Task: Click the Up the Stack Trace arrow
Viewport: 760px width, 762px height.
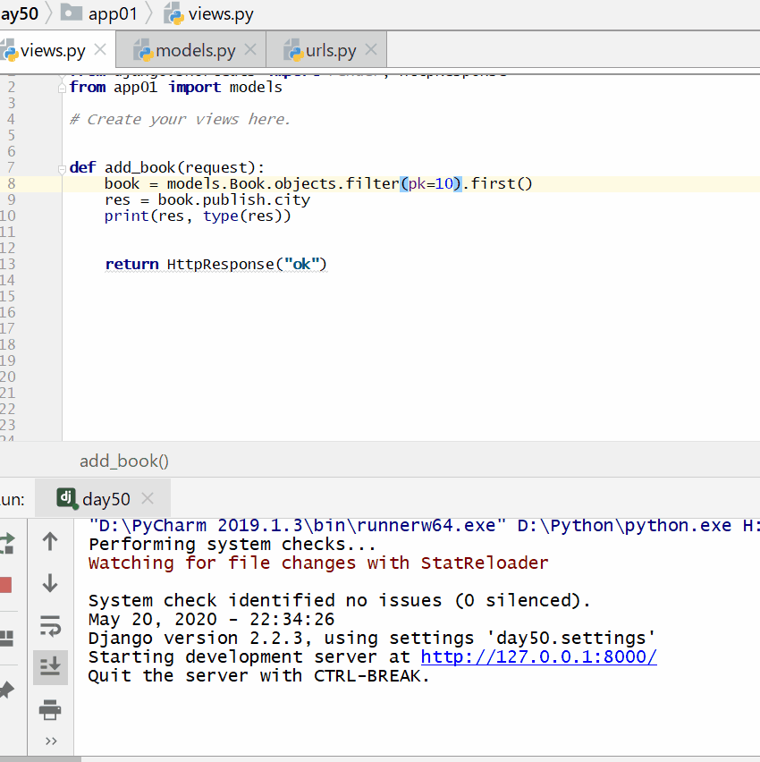Action: pyautogui.click(x=50, y=541)
